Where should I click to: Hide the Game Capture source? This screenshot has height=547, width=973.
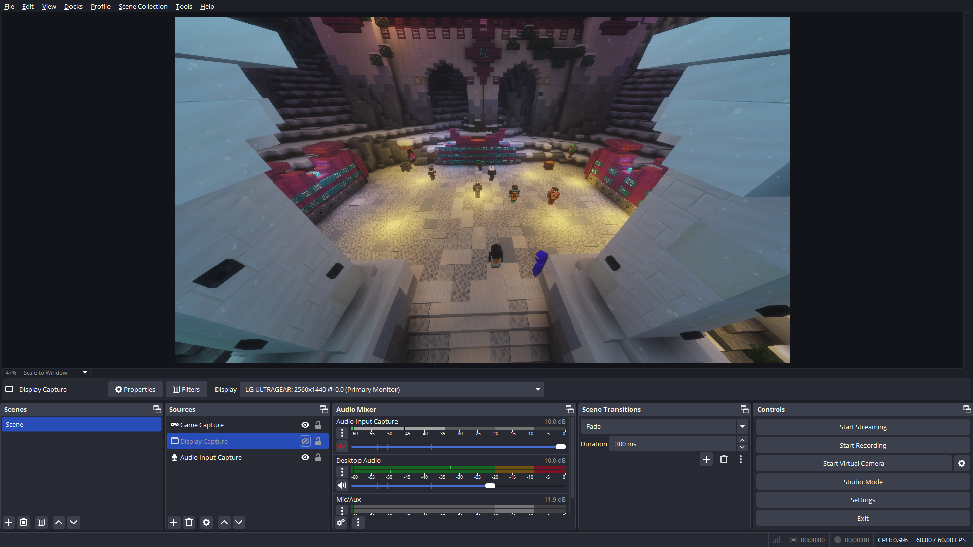[305, 425]
